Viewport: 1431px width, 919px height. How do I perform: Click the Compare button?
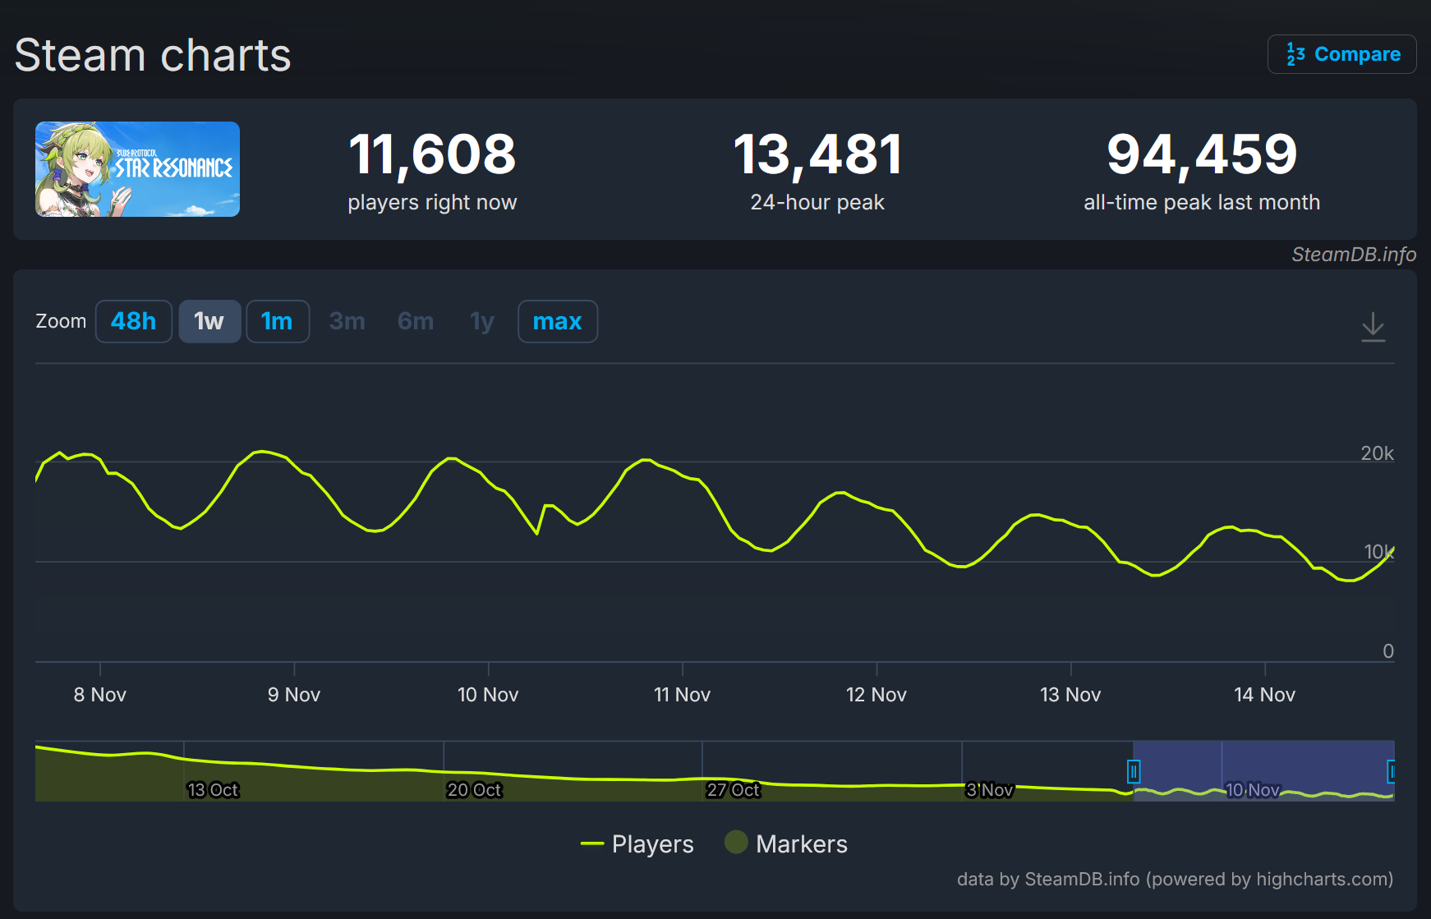(x=1341, y=54)
